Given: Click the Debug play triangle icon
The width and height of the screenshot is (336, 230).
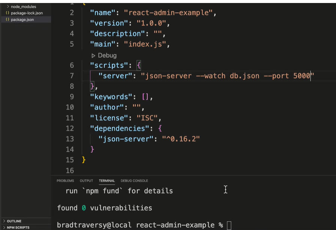Looking at the screenshot, I should tap(93, 56).
